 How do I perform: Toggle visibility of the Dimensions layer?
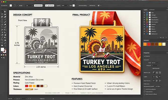144,17
